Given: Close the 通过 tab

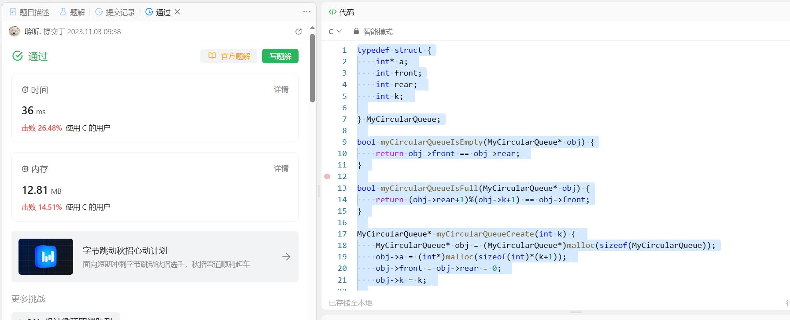Looking at the screenshot, I should 177,12.
